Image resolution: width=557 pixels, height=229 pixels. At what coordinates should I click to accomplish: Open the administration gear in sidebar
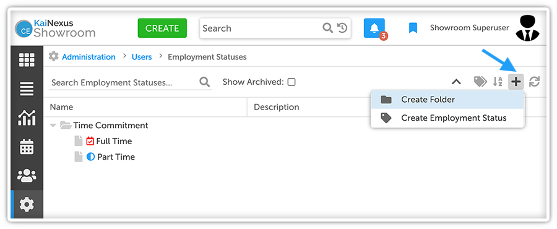(x=27, y=204)
